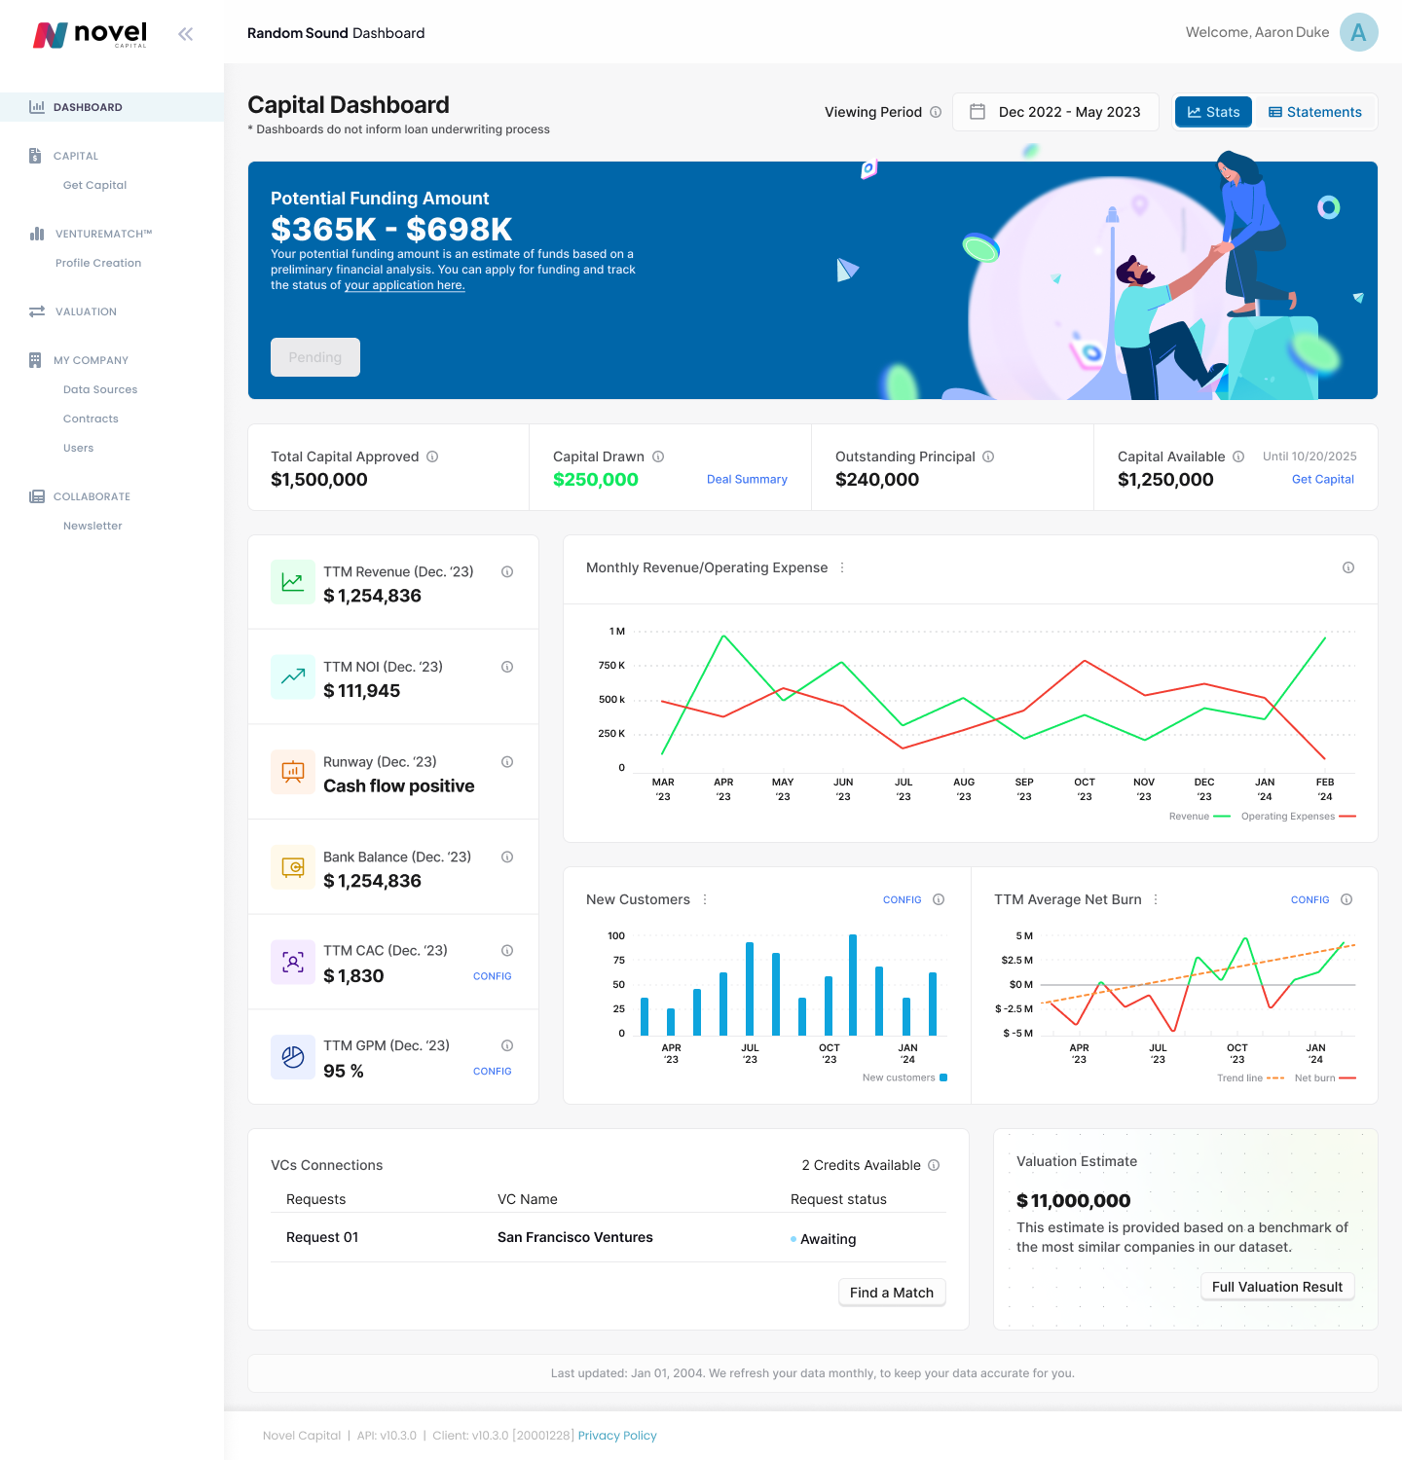The image size is (1402, 1460).
Task: Collapse the sidebar using the double chevron
Action: click(x=185, y=33)
